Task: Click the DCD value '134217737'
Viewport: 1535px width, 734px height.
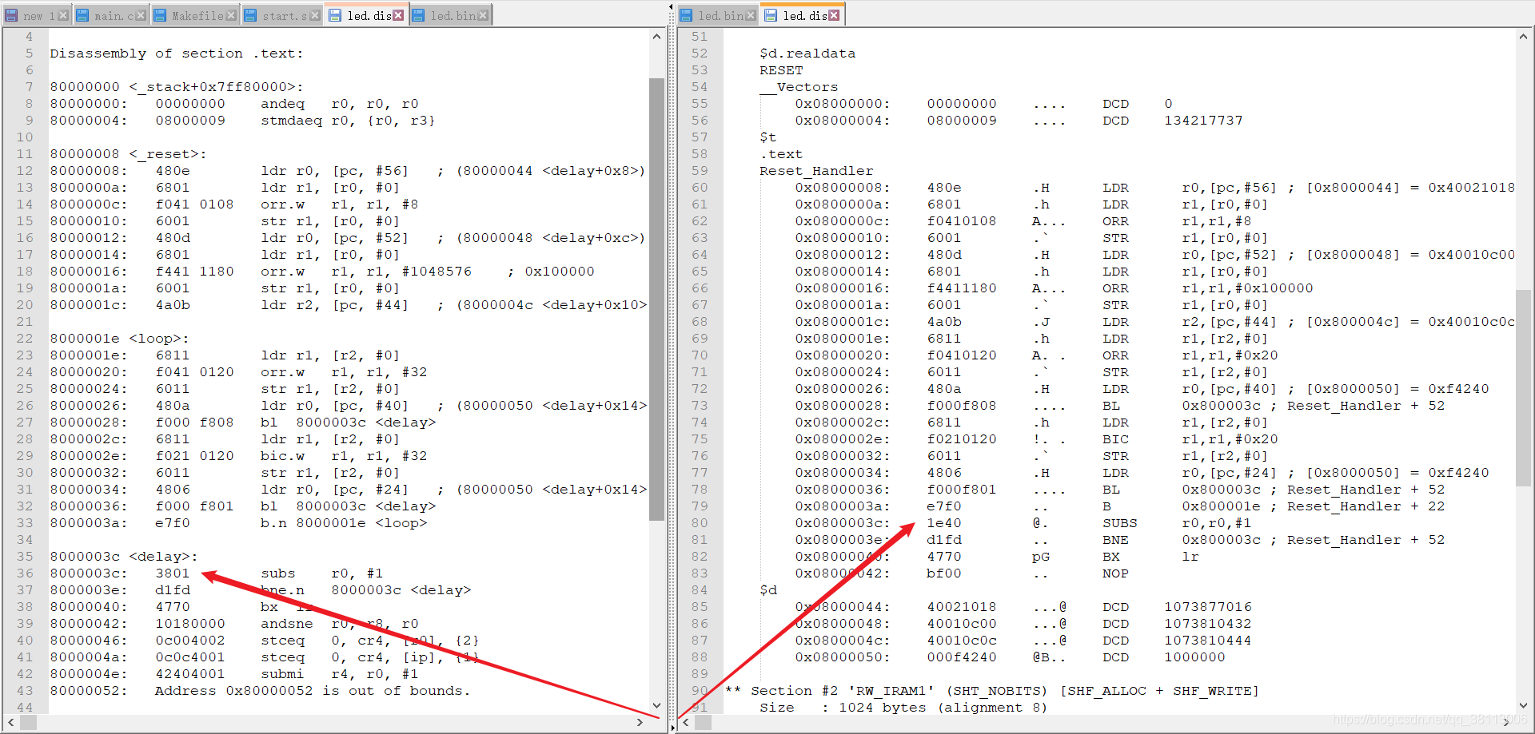Action: [x=1203, y=121]
